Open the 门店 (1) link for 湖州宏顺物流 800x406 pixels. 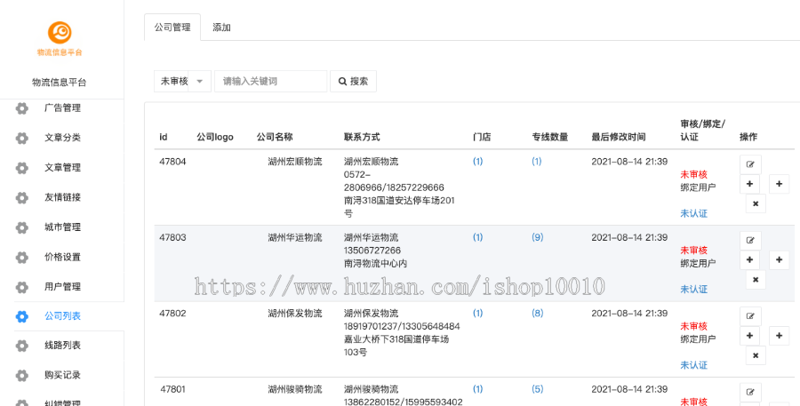477,162
